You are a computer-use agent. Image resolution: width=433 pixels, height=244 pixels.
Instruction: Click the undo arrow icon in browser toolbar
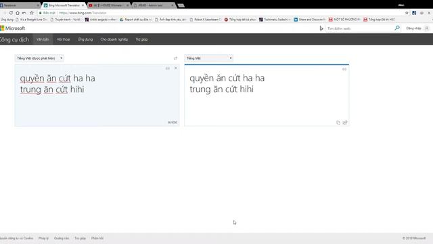coord(24,13)
